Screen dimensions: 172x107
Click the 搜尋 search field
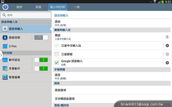(26, 16)
